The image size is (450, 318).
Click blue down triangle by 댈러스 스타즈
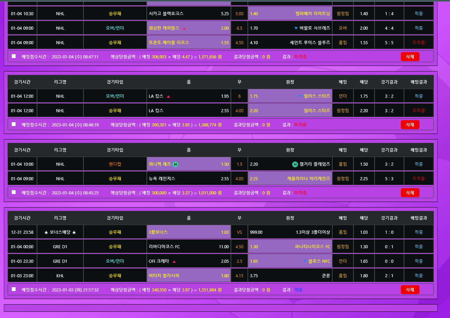pyautogui.click(x=300, y=96)
